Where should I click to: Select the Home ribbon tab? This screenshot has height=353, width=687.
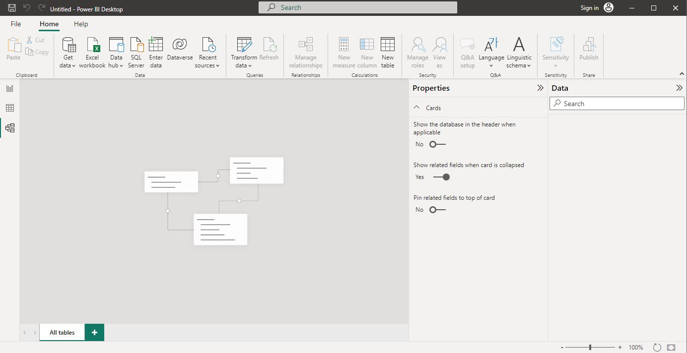(49, 24)
